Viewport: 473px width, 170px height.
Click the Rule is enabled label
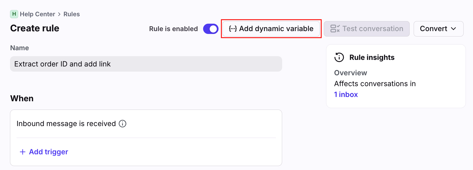[173, 29]
